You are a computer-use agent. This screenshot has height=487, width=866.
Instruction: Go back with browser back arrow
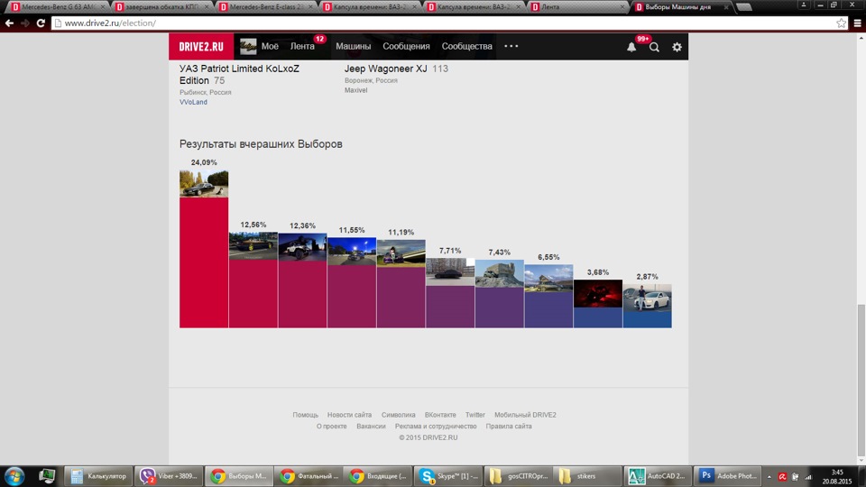pyautogui.click(x=9, y=23)
